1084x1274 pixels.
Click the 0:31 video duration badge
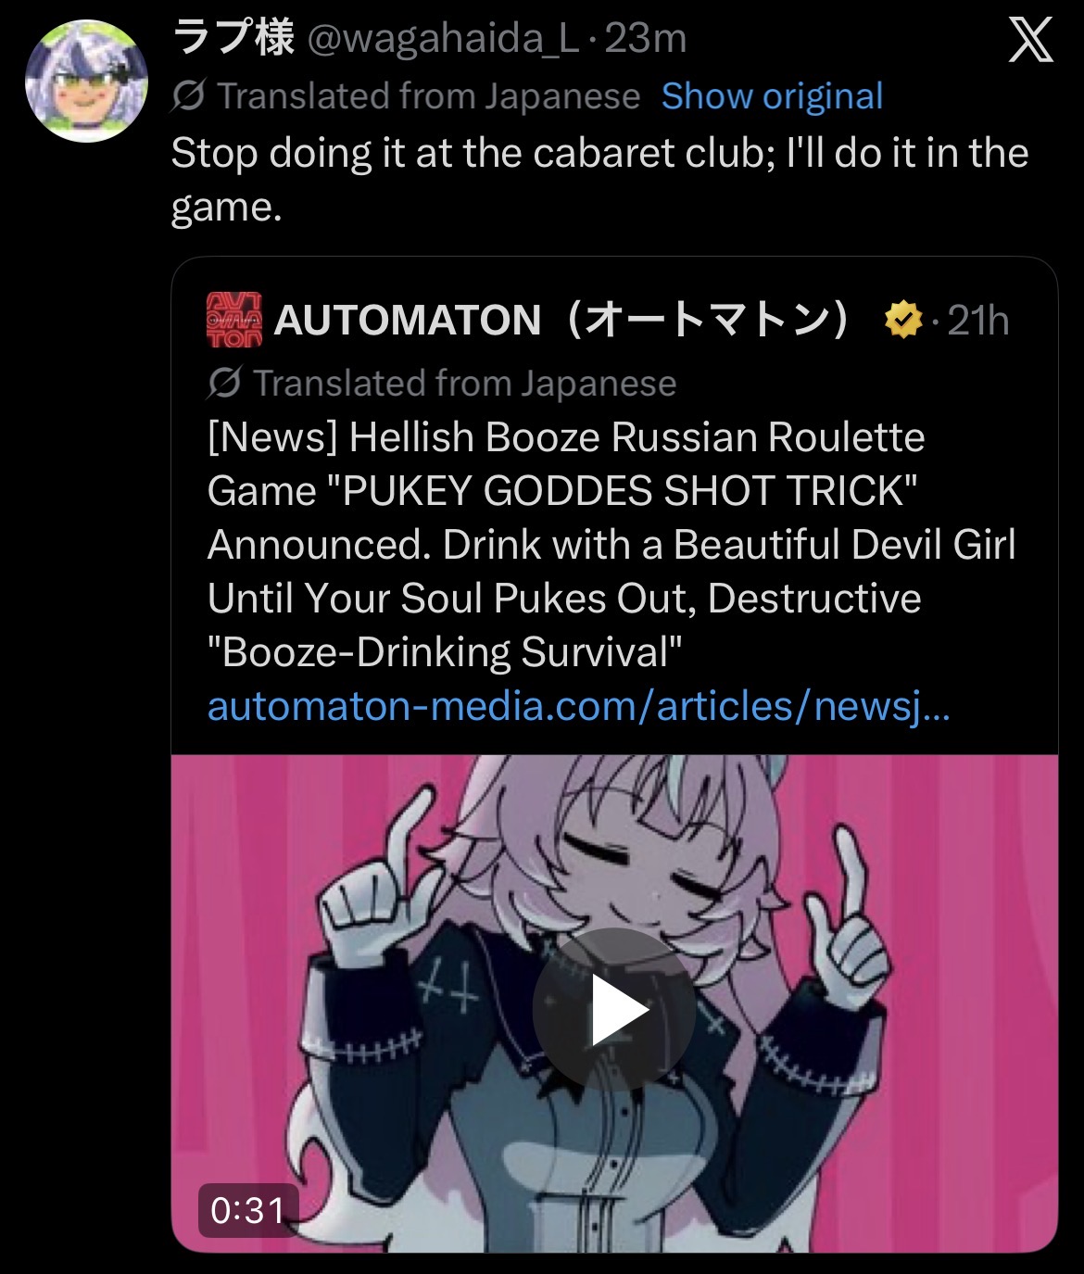coord(247,1210)
